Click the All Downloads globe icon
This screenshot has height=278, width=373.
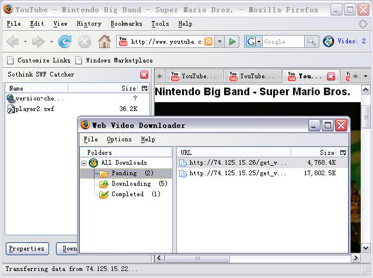tap(93, 163)
